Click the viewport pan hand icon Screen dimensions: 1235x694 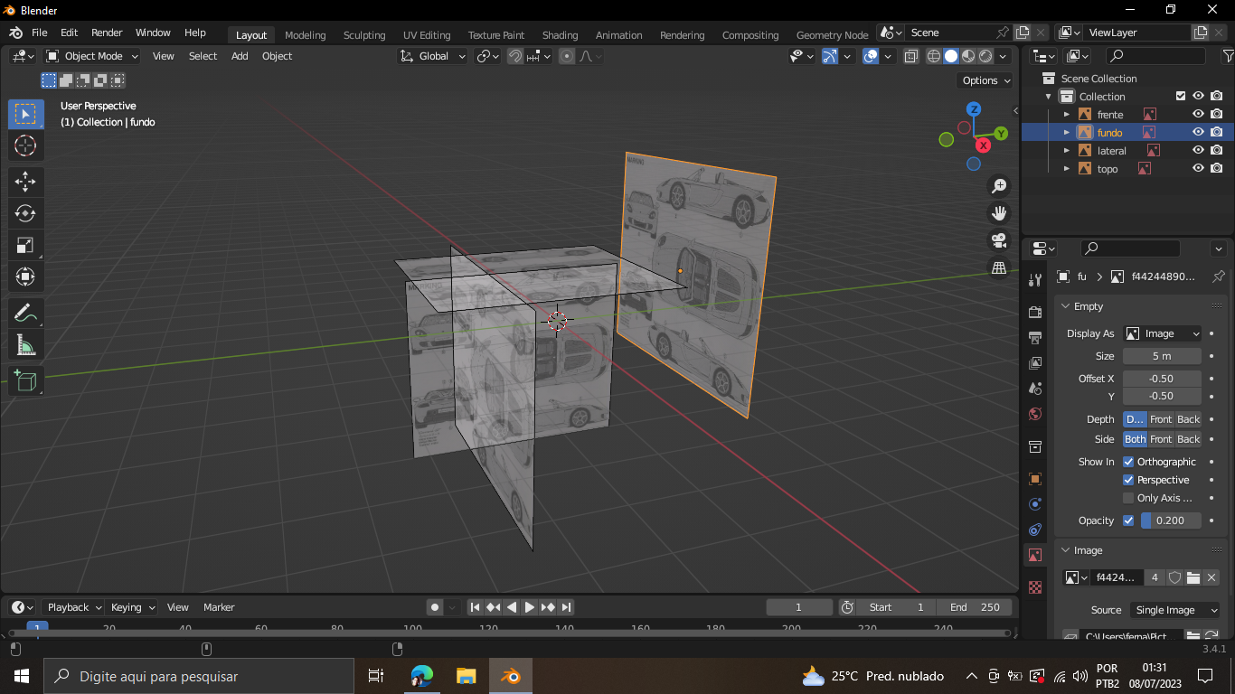tap(999, 213)
